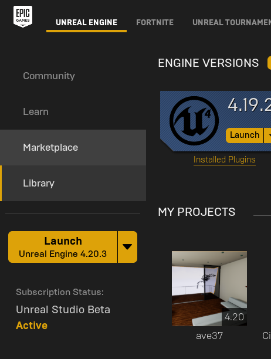Click the Engine Versions heading
The height and width of the screenshot is (359, 271).
(x=208, y=63)
